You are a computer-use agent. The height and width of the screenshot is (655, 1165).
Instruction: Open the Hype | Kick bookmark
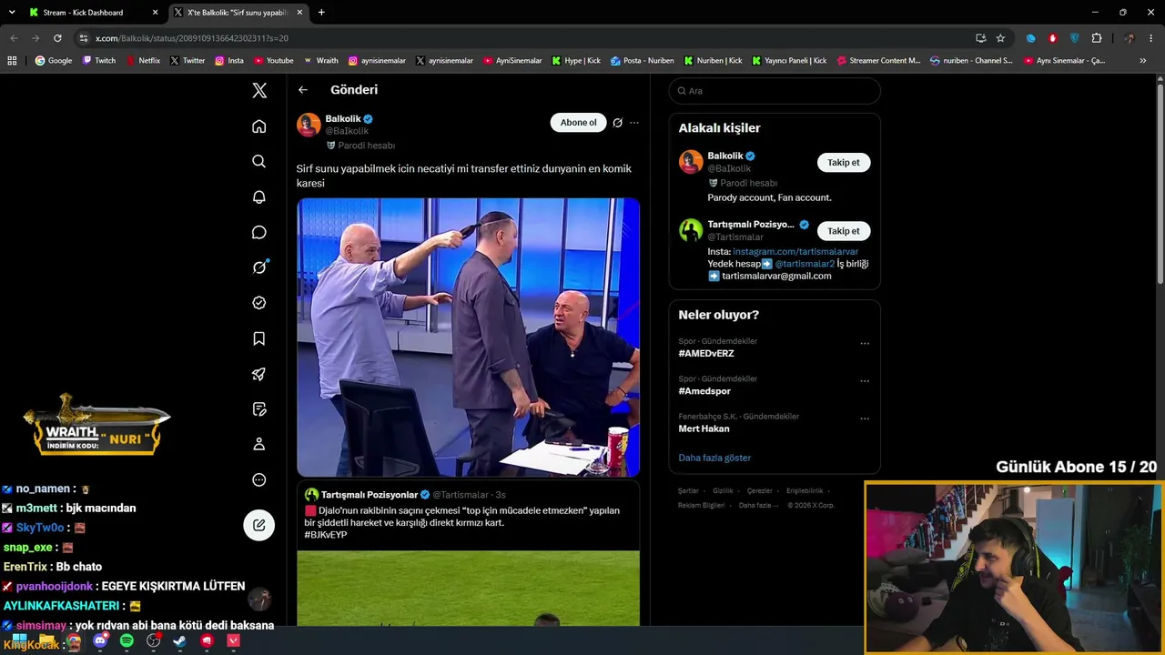576,61
